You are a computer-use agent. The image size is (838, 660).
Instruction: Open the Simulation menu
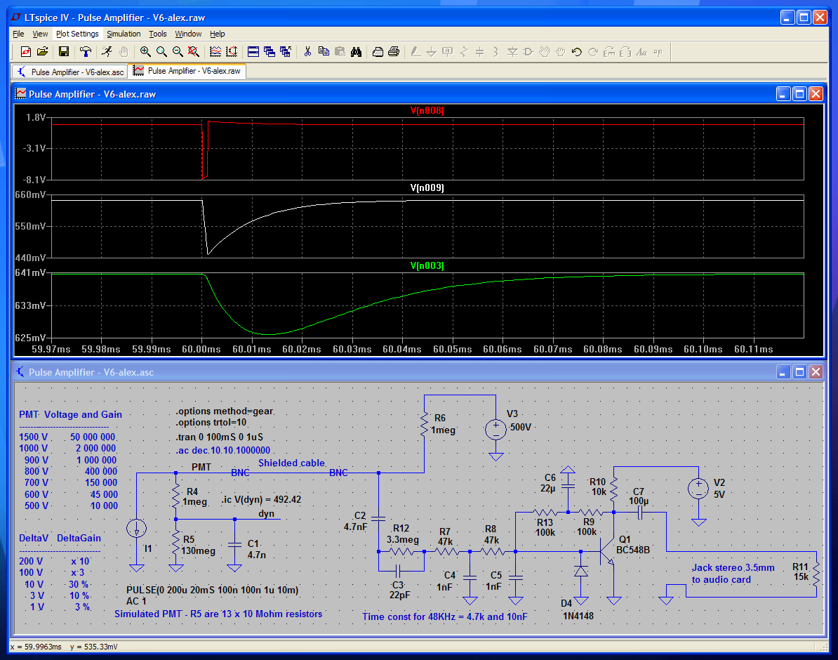[x=124, y=34]
